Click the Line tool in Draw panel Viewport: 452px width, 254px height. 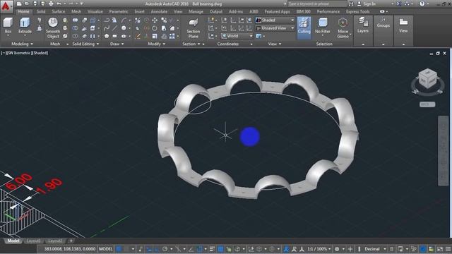114,28
